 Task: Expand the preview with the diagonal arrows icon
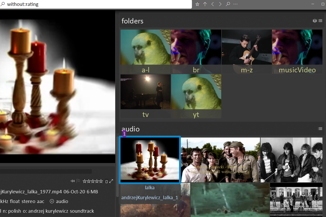[111, 181]
